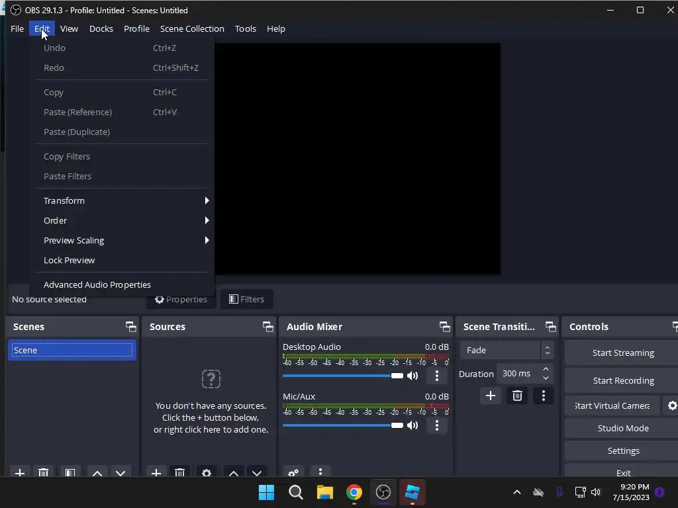Open Desktop Audio three-dot options menu
The width and height of the screenshot is (678, 508).
437,376
